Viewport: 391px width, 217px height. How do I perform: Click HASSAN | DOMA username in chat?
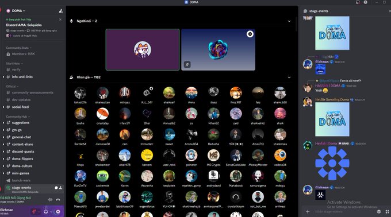[328, 86]
